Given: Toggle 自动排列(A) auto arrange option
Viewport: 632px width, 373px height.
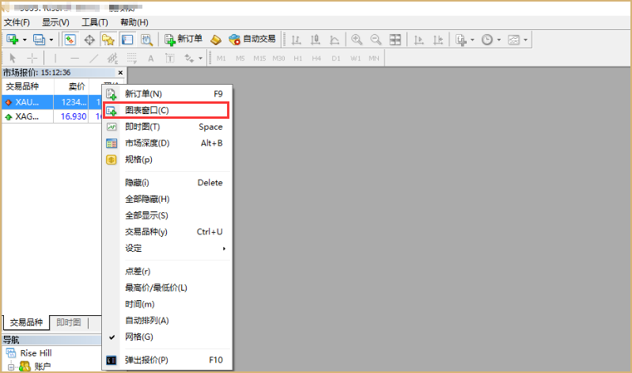Looking at the screenshot, I should click(146, 321).
